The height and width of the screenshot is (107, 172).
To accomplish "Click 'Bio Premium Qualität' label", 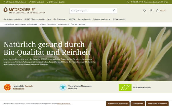I will click(x=142, y=87).
